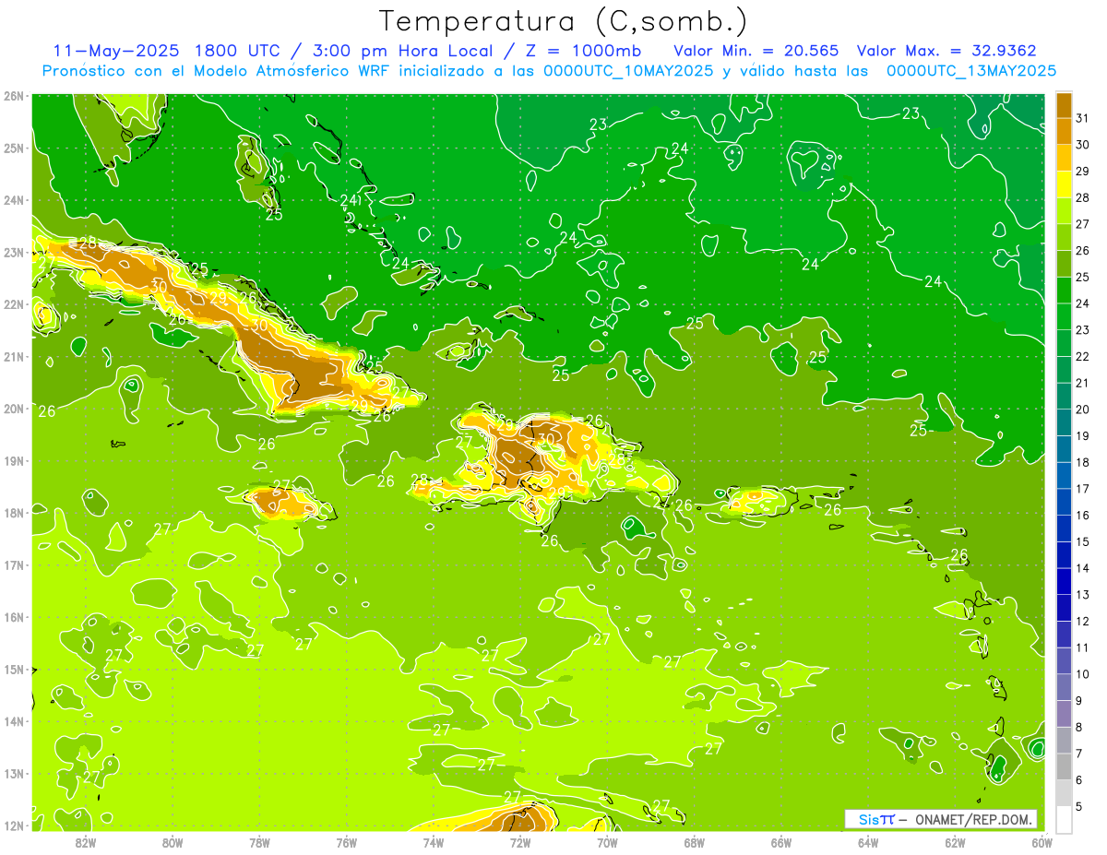Click the longitude label "64W"
This screenshot has width=1107, height=855.
[x=868, y=842]
